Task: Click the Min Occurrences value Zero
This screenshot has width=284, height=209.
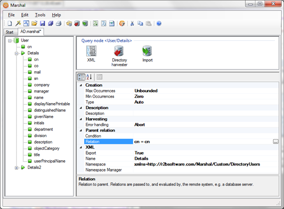Action: coord(206,96)
